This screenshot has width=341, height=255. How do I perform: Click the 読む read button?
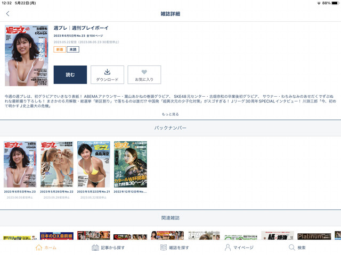point(70,74)
